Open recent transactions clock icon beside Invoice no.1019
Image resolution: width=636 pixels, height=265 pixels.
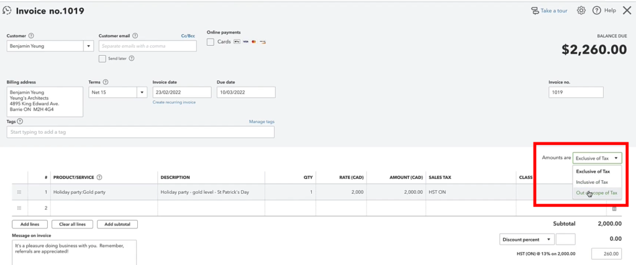pyautogui.click(x=7, y=11)
